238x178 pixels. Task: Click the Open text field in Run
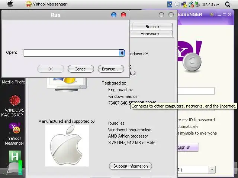point(71,53)
